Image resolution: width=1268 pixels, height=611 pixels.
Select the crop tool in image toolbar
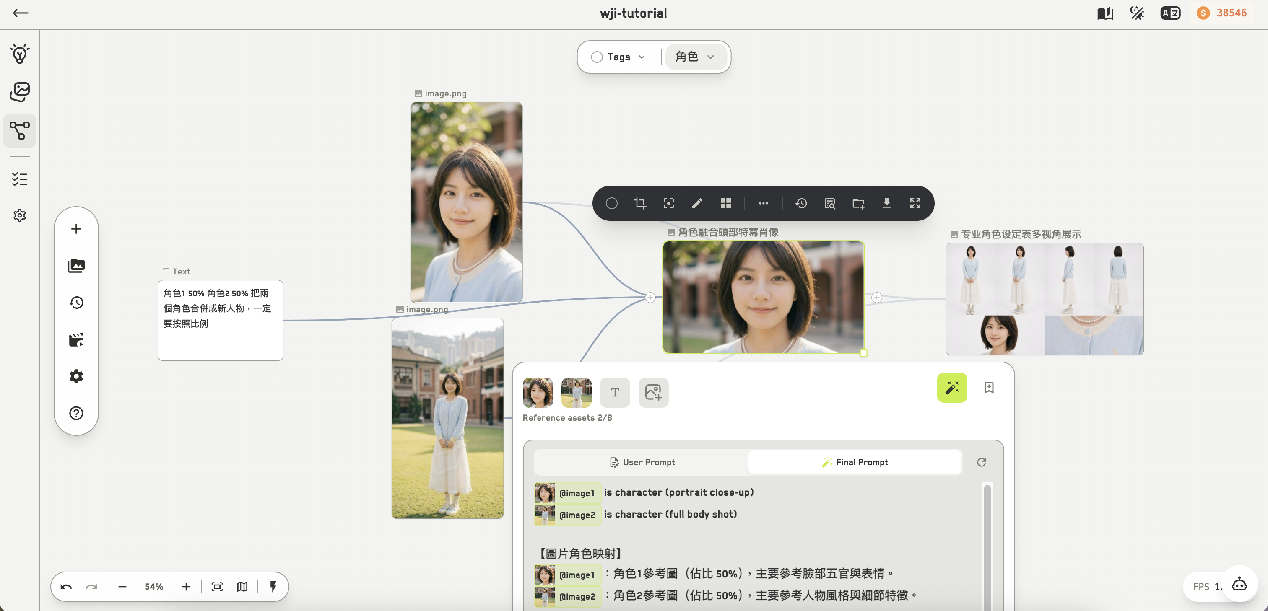[640, 203]
